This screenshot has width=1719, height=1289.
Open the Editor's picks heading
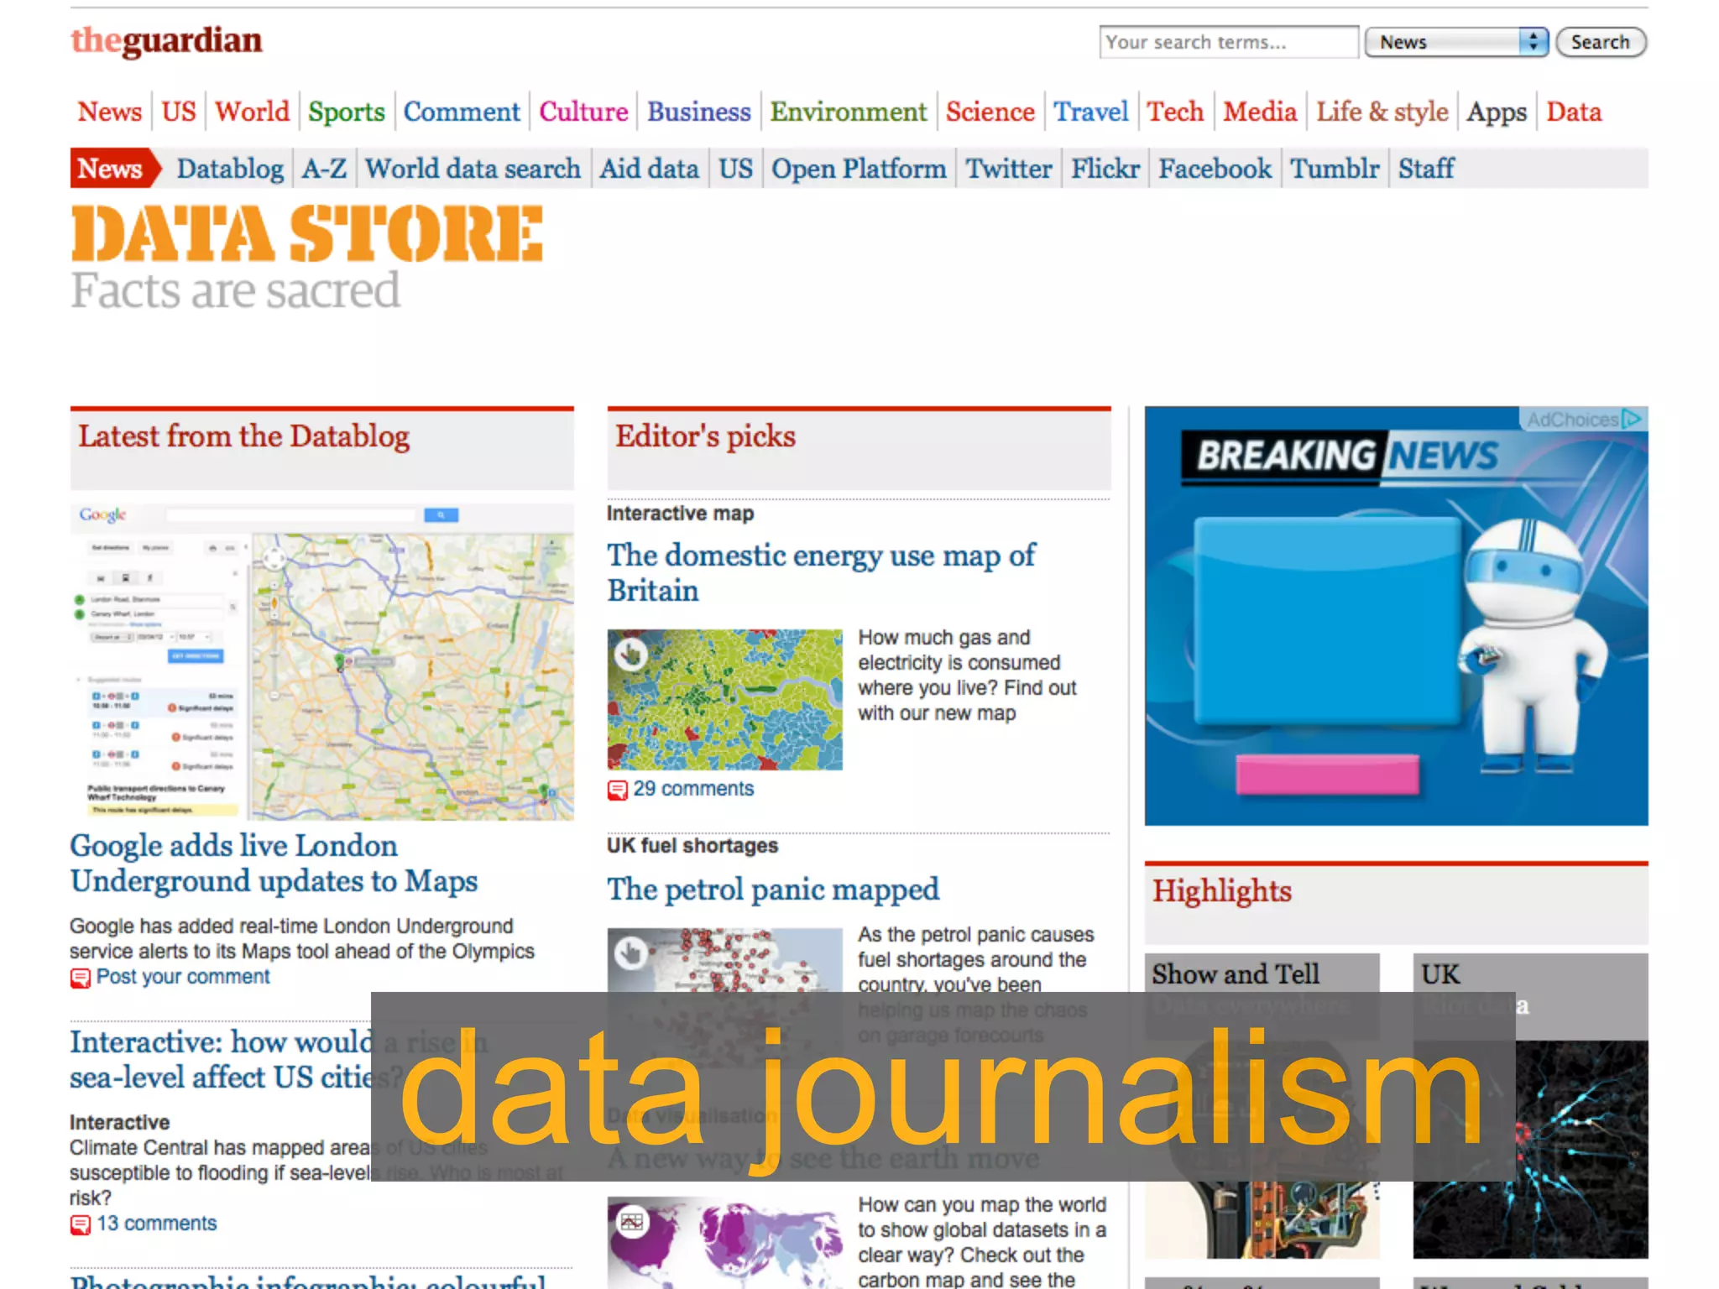click(705, 437)
